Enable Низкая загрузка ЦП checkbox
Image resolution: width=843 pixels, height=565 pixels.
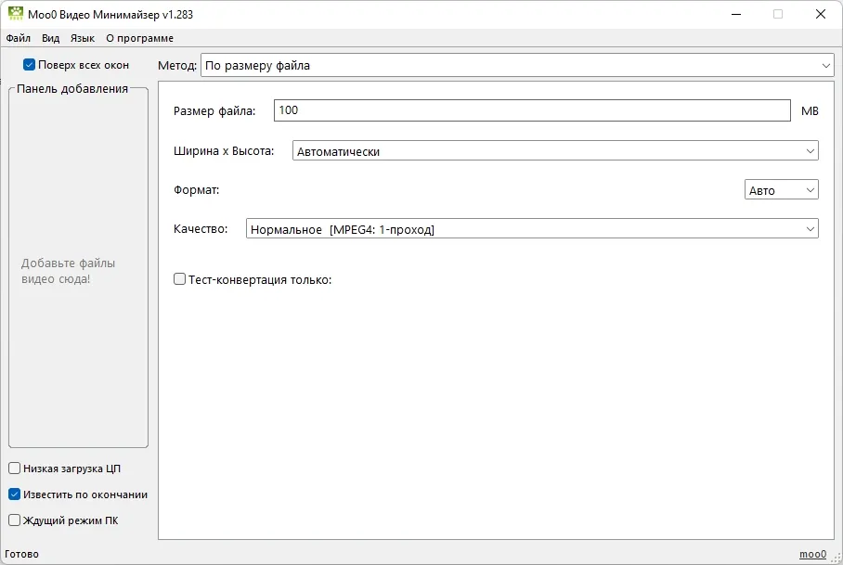point(15,469)
